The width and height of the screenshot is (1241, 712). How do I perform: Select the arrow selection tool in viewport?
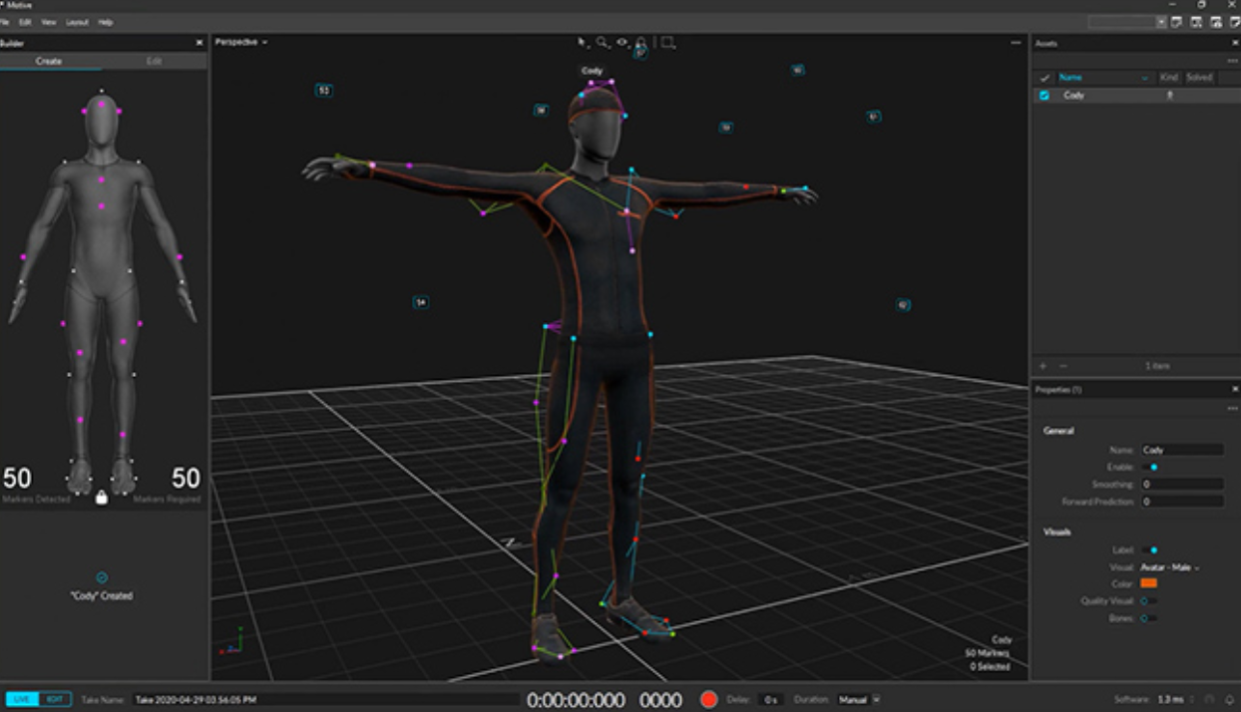[x=581, y=41]
